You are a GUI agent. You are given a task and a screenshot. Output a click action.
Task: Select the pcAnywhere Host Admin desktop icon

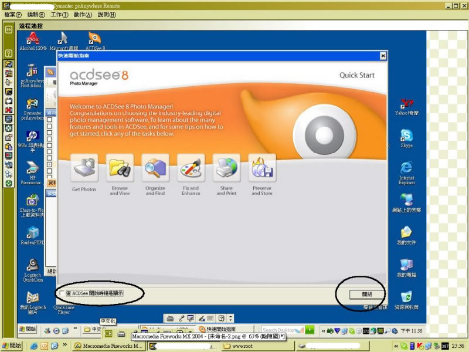coord(32,76)
